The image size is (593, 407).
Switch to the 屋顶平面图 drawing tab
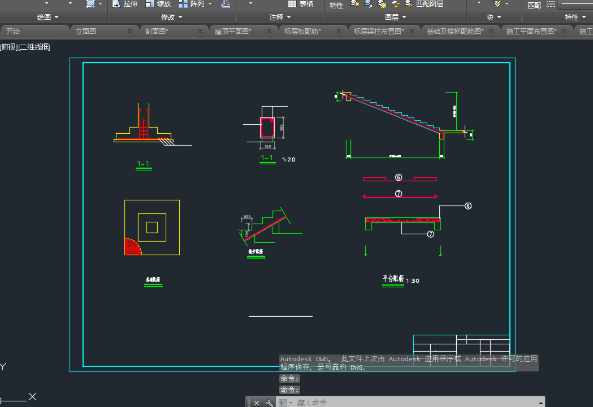(233, 31)
